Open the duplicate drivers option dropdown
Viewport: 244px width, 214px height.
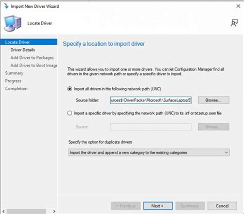(x=149, y=152)
